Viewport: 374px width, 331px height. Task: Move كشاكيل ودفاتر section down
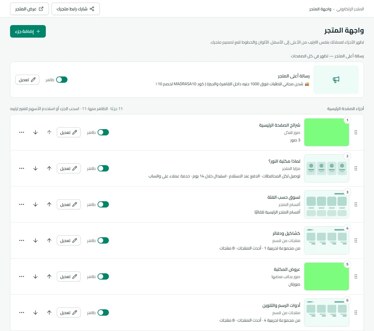pyautogui.click(x=35, y=240)
